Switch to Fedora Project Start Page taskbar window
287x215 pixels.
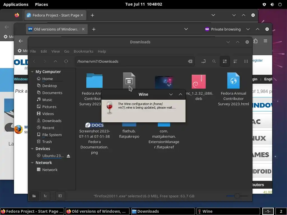pyautogui.click(x=32, y=211)
